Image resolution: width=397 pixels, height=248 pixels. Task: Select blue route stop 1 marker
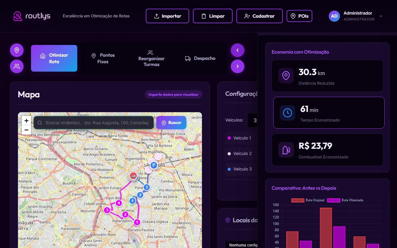[x=133, y=201]
